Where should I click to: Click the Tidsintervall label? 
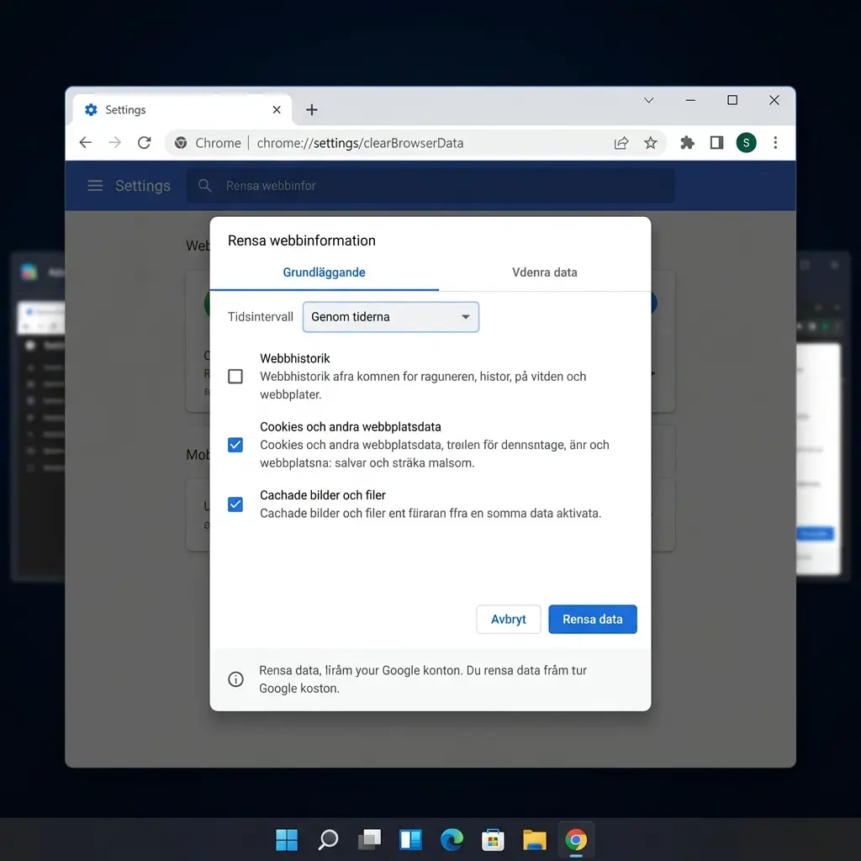(261, 317)
